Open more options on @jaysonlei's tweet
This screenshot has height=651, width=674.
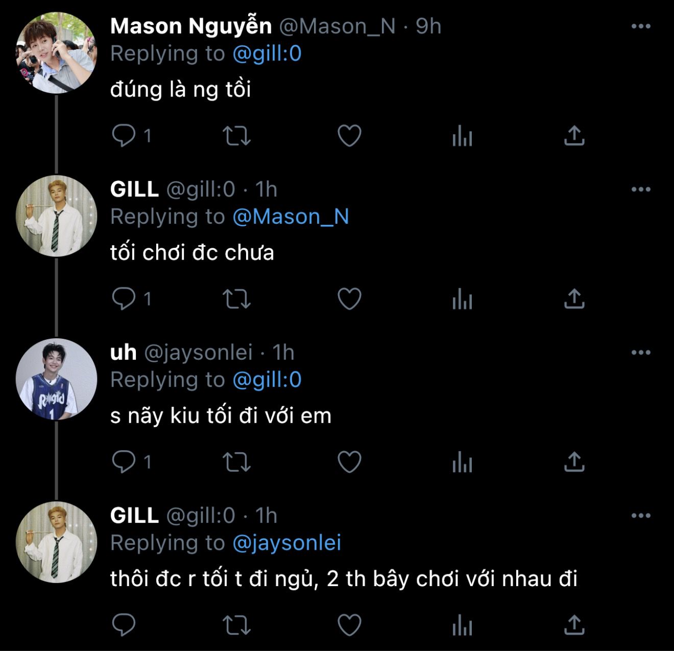[x=641, y=353]
